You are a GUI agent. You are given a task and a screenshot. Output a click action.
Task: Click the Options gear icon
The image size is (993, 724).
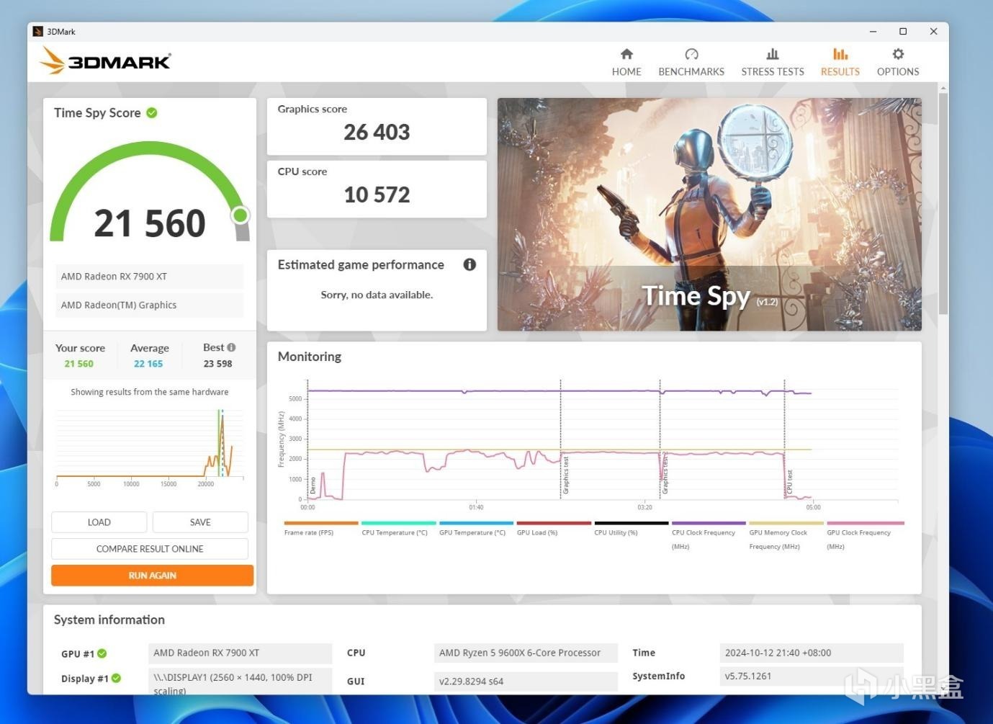pos(898,54)
